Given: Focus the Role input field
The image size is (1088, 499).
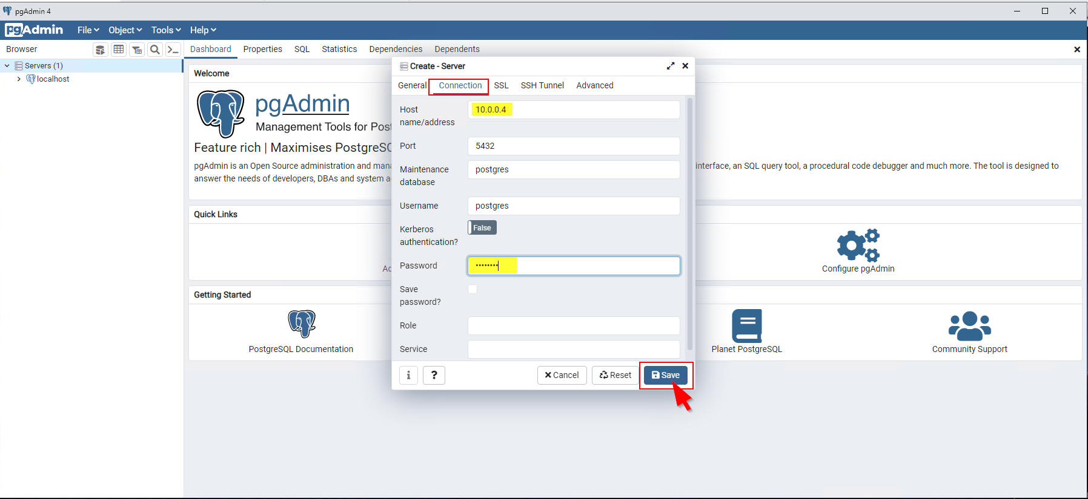Looking at the screenshot, I should click(x=574, y=325).
